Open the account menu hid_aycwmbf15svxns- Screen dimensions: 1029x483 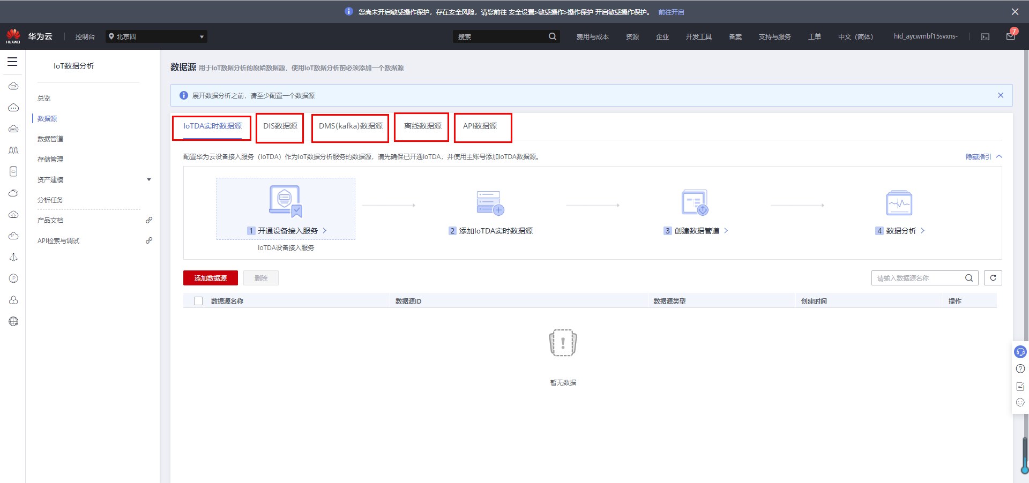point(926,36)
